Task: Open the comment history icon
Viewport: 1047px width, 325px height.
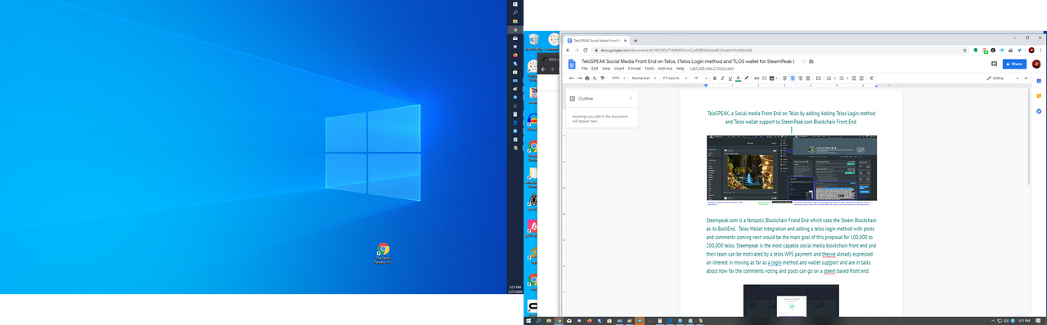Action: 994,64
